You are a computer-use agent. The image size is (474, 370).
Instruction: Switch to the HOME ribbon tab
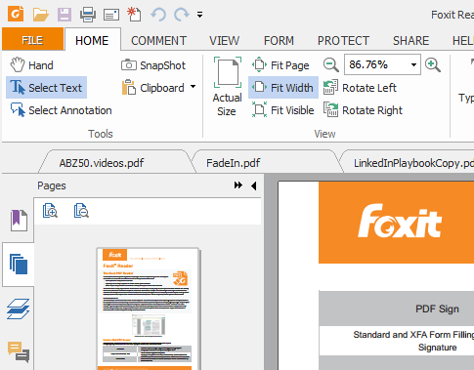92,40
